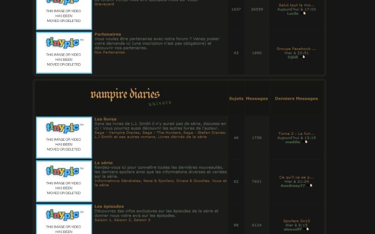Click the Derniers Messages column header
The image size is (375, 234).
(296, 99)
